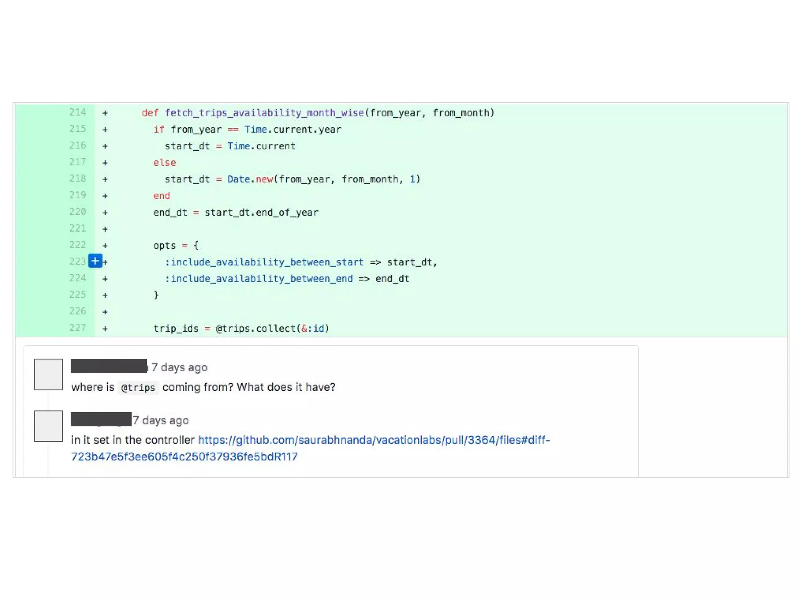Click line number 222 beside opts hash
802x602 pixels.
coord(78,245)
